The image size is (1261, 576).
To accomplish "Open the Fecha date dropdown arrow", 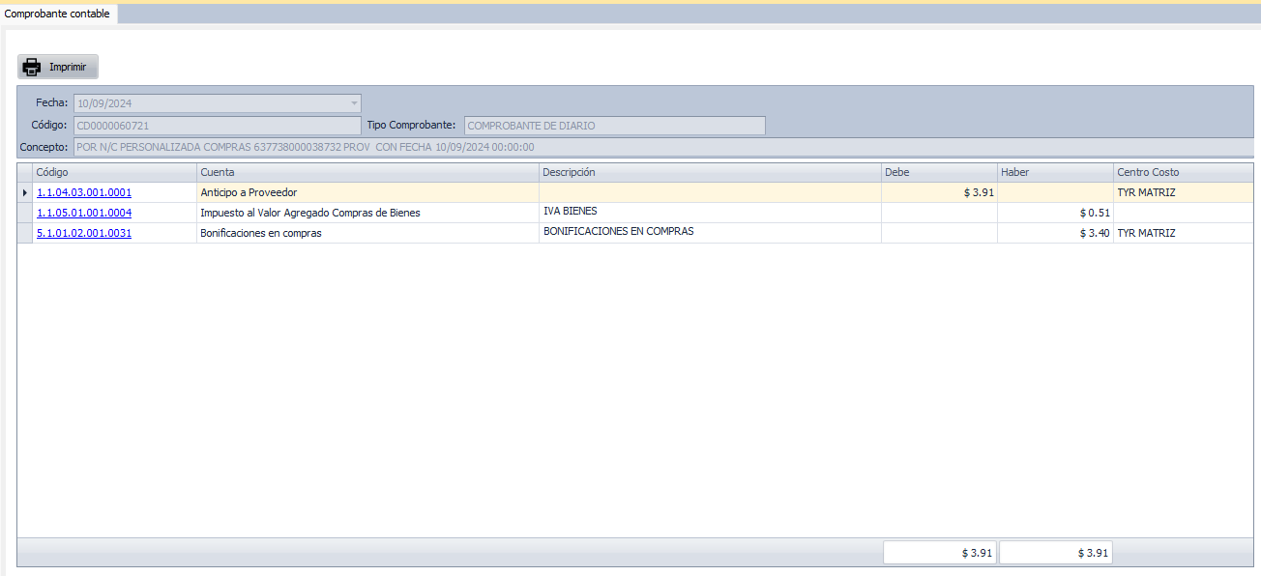I will click(x=354, y=102).
